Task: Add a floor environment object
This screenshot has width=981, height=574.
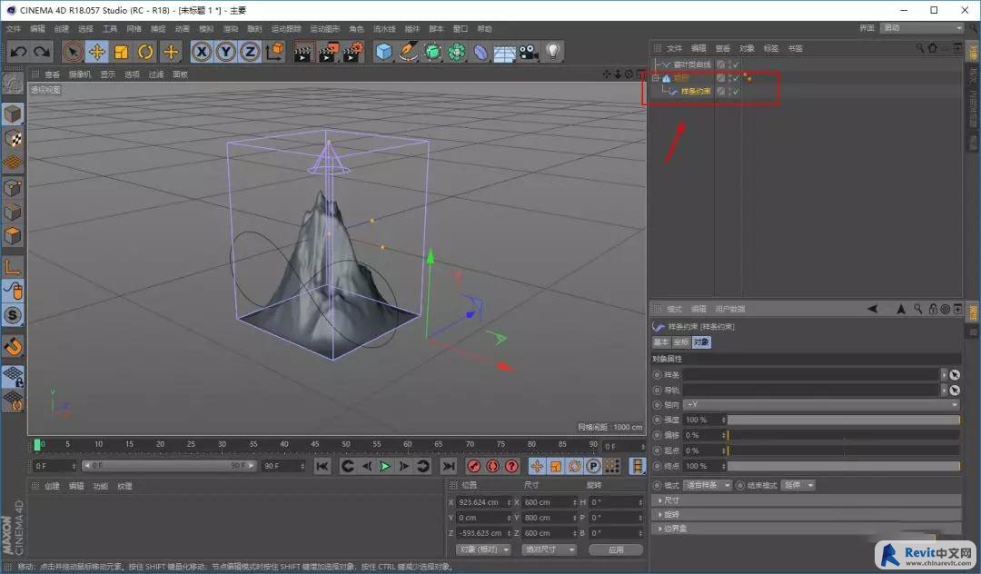Action: click(504, 52)
